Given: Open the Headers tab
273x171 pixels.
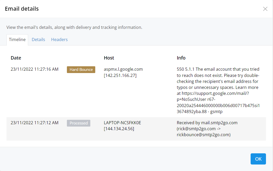Looking at the screenshot, I should [59, 40].
